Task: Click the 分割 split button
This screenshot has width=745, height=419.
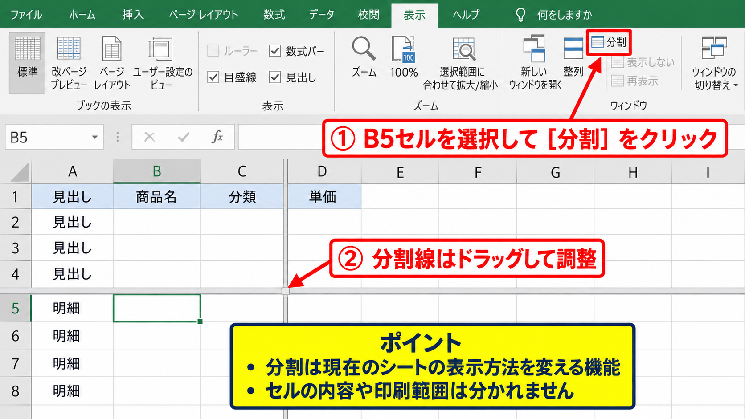Action: [x=609, y=42]
